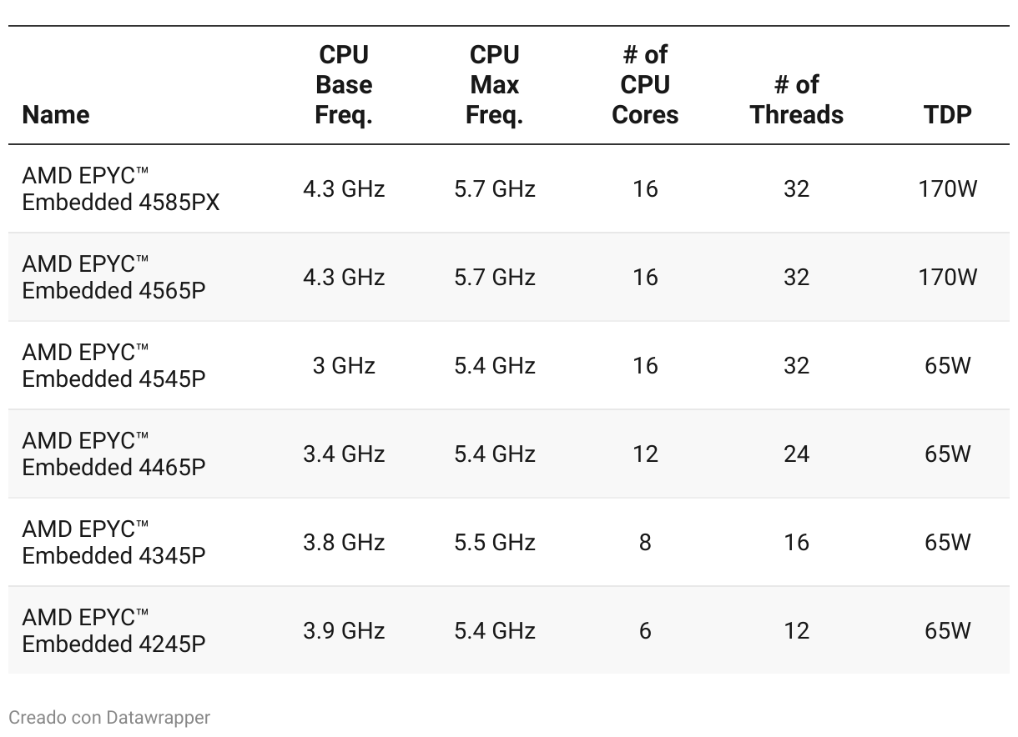Viewport: 1018px width, 737px height.
Task: Click the # of Threads header
Action: tap(797, 100)
